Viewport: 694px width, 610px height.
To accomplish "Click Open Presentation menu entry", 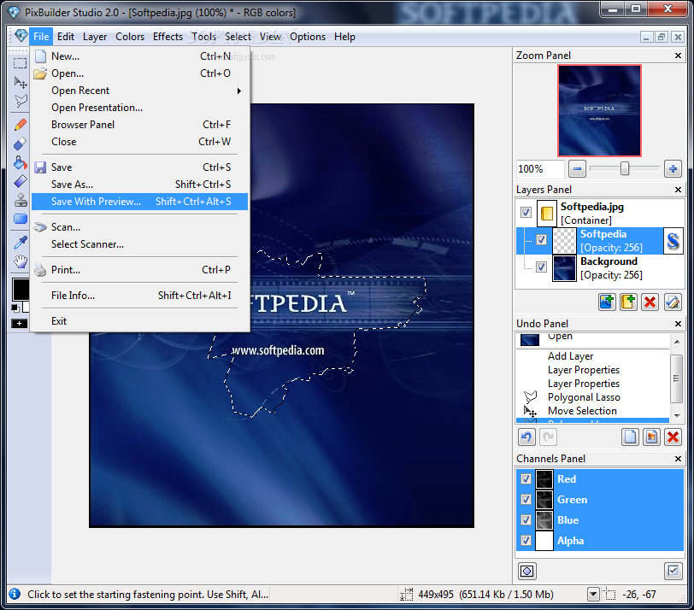I will point(140,108).
